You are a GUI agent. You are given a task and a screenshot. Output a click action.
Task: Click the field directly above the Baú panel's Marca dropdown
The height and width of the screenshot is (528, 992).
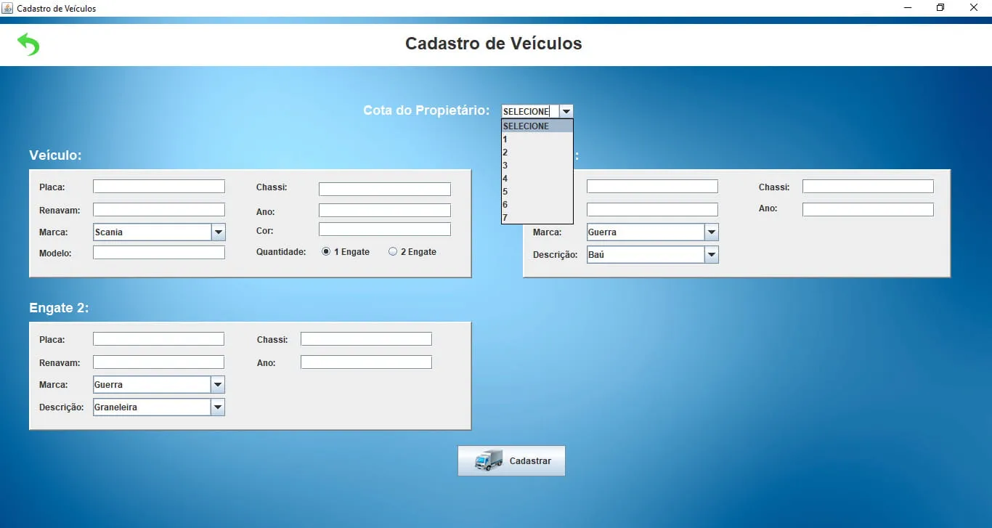652,210
